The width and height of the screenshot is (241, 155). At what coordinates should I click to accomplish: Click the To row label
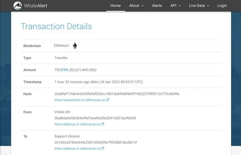[25, 137]
